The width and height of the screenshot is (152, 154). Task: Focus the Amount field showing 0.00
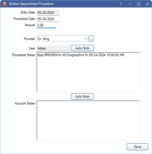coord(46,25)
